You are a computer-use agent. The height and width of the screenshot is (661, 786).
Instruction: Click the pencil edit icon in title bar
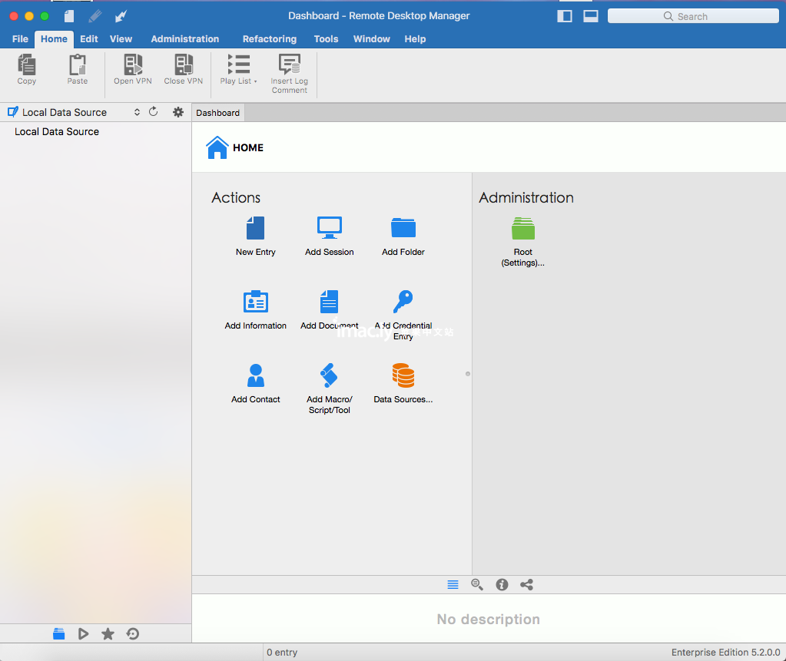tap(95, 16)
